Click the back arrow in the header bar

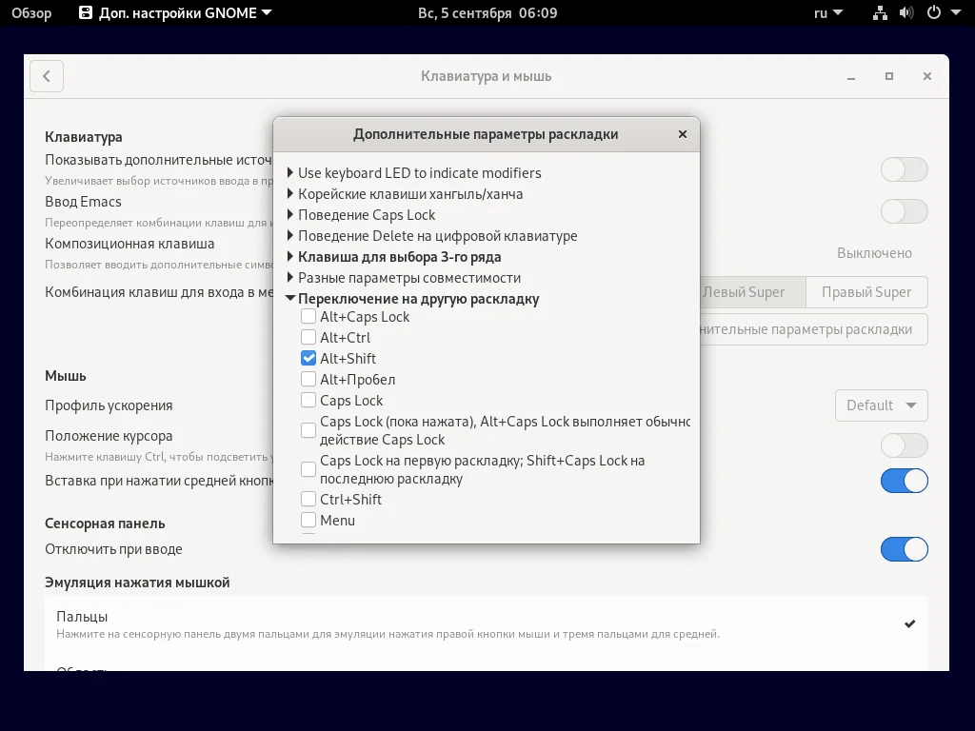(47, 76)
